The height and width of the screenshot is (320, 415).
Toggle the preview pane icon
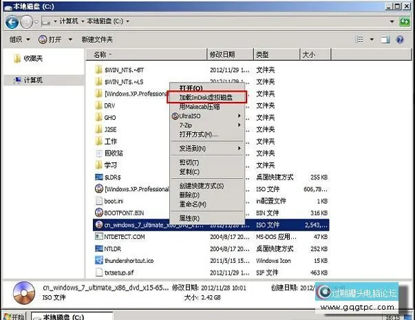point(385,40)
